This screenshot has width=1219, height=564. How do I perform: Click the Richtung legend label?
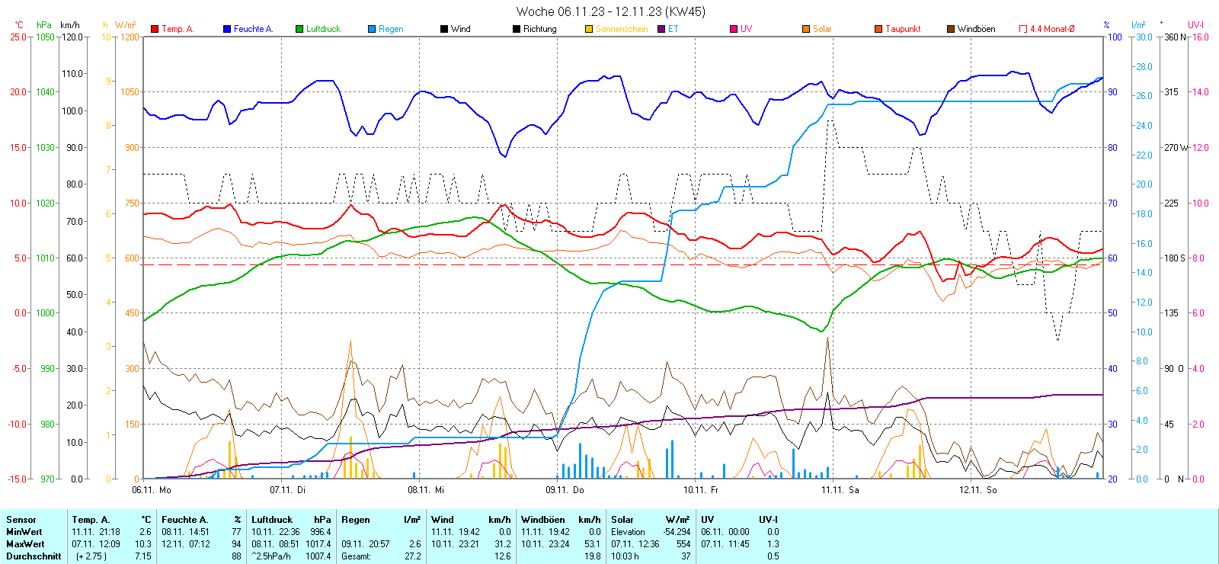coord(539,29)
